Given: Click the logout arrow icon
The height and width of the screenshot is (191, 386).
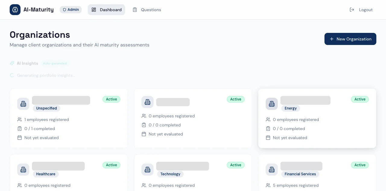Looking at the screenshot, I should (x=352, y=10).
